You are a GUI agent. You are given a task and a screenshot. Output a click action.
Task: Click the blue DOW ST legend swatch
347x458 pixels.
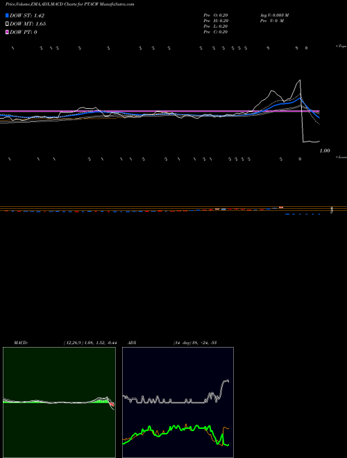(8, 15)
